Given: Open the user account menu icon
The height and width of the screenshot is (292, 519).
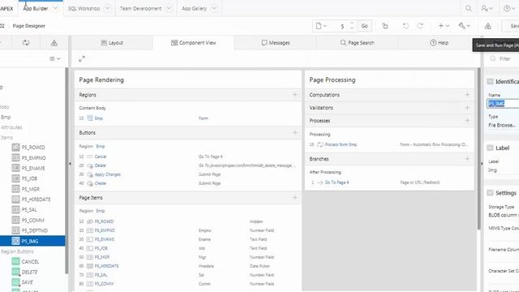Looking at the screenshot, I should click(x=487, y=8).
